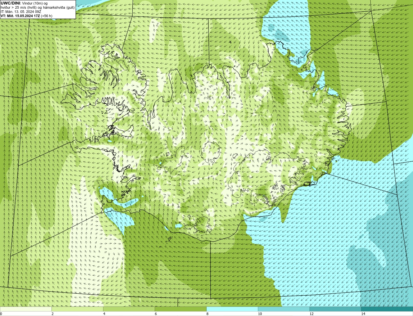
Task: Click the legend scale label "2"
Action: tap(52, 314)
